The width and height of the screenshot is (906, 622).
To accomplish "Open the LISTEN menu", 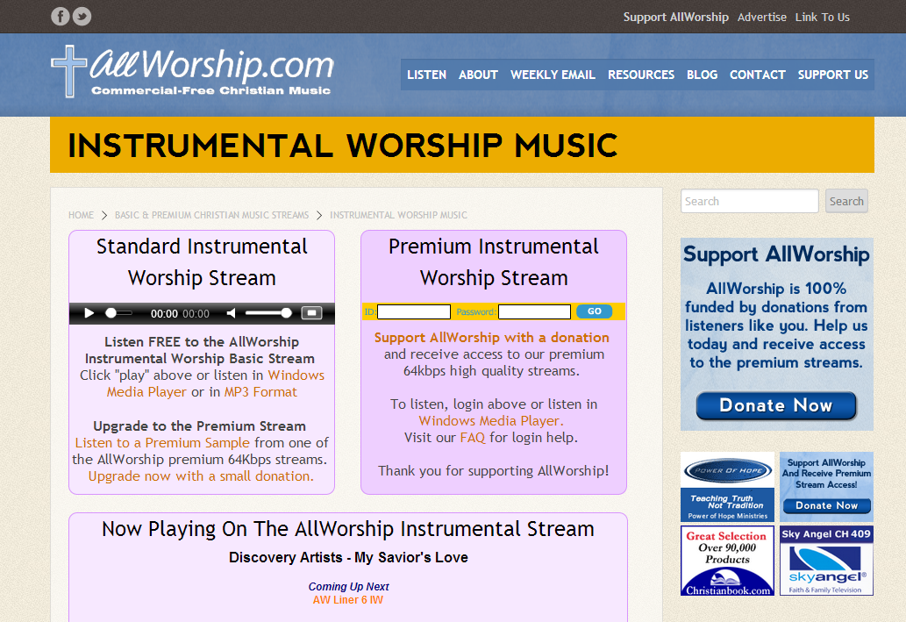I will click(x=426, y=75).
